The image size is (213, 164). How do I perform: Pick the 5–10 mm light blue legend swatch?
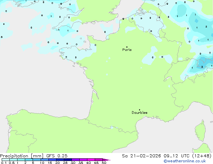[x=37, y=160]
